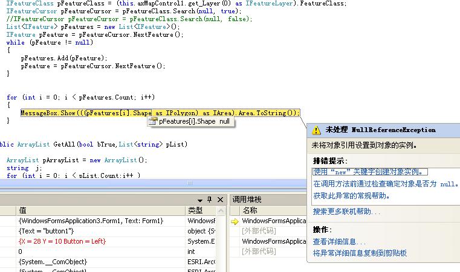
Task: Click search for more online help link
Action: [x=346, y=212]
